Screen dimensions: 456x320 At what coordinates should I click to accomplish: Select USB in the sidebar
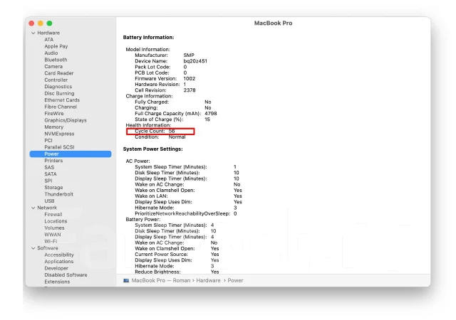(x=49, y=201)
